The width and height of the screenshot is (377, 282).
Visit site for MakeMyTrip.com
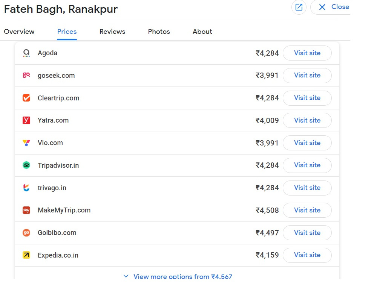click(x=307, y=210)
